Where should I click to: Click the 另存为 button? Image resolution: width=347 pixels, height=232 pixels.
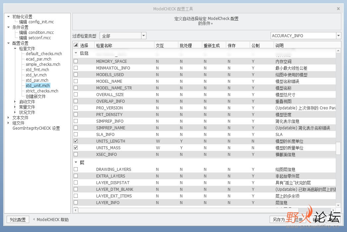[279, 220]
